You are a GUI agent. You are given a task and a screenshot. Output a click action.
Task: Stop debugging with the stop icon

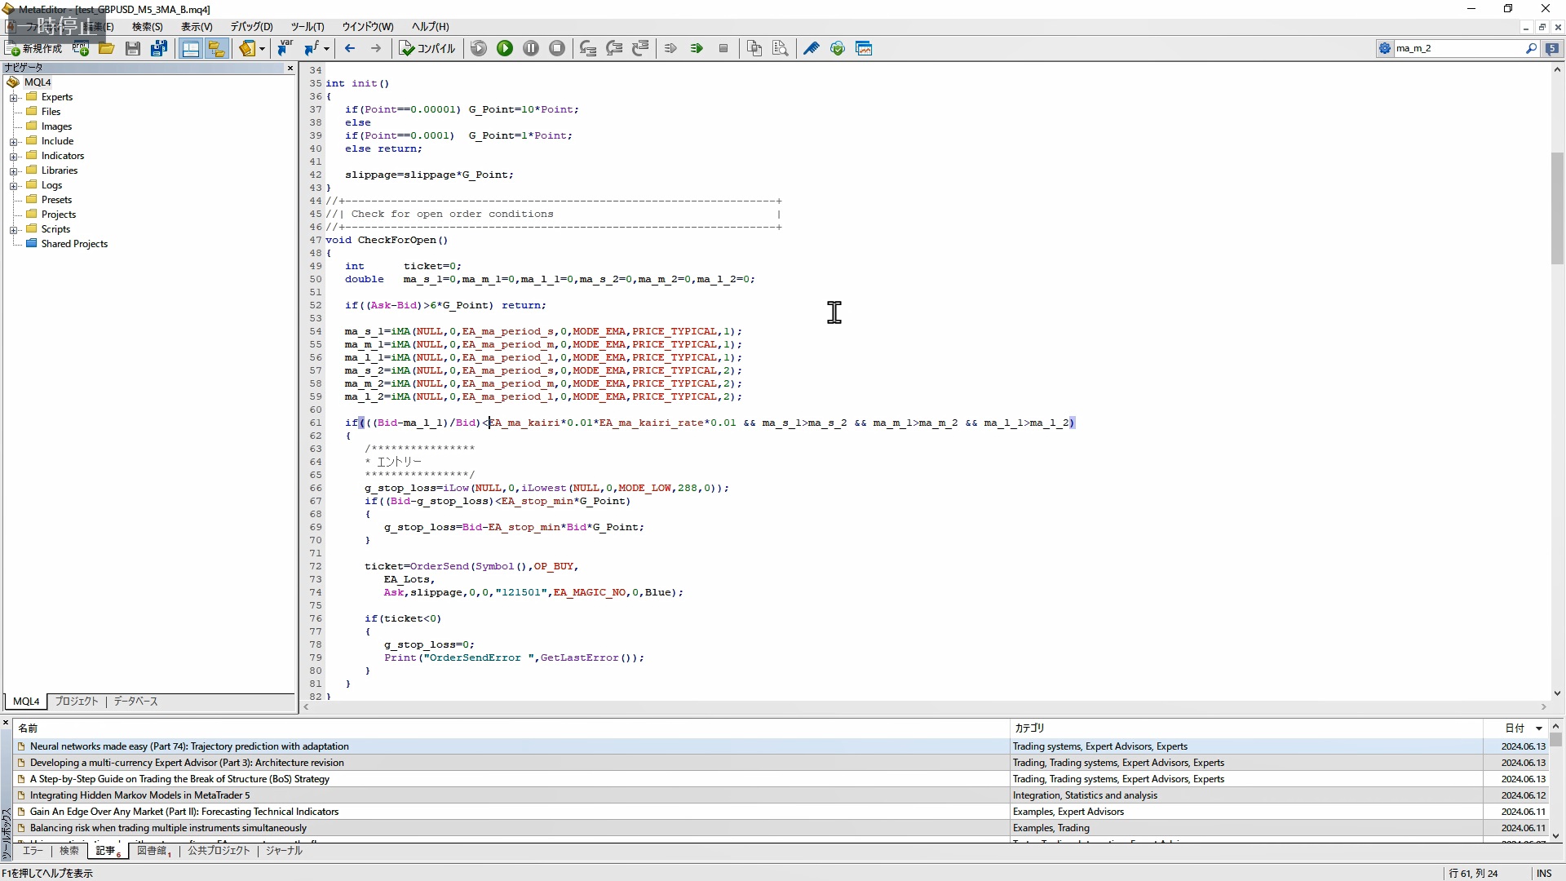(557, 49)
